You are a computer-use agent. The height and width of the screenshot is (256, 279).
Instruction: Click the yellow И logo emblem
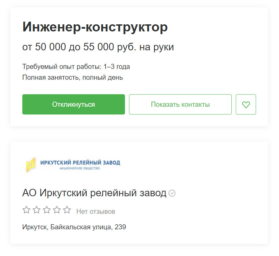tap(31, 165)
